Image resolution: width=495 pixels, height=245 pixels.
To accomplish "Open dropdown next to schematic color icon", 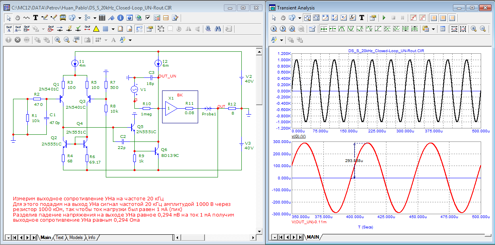I will pyautogui.click(x=130, y=40).
